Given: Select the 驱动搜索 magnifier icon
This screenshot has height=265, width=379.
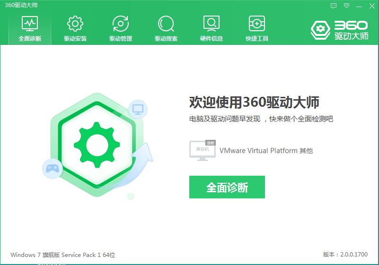Looking at the screenshot, I should pos(166,24).
